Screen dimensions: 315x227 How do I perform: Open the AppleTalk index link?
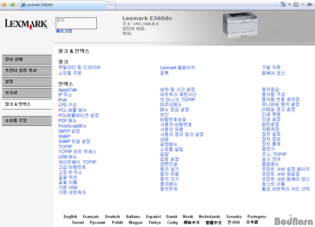68,90
